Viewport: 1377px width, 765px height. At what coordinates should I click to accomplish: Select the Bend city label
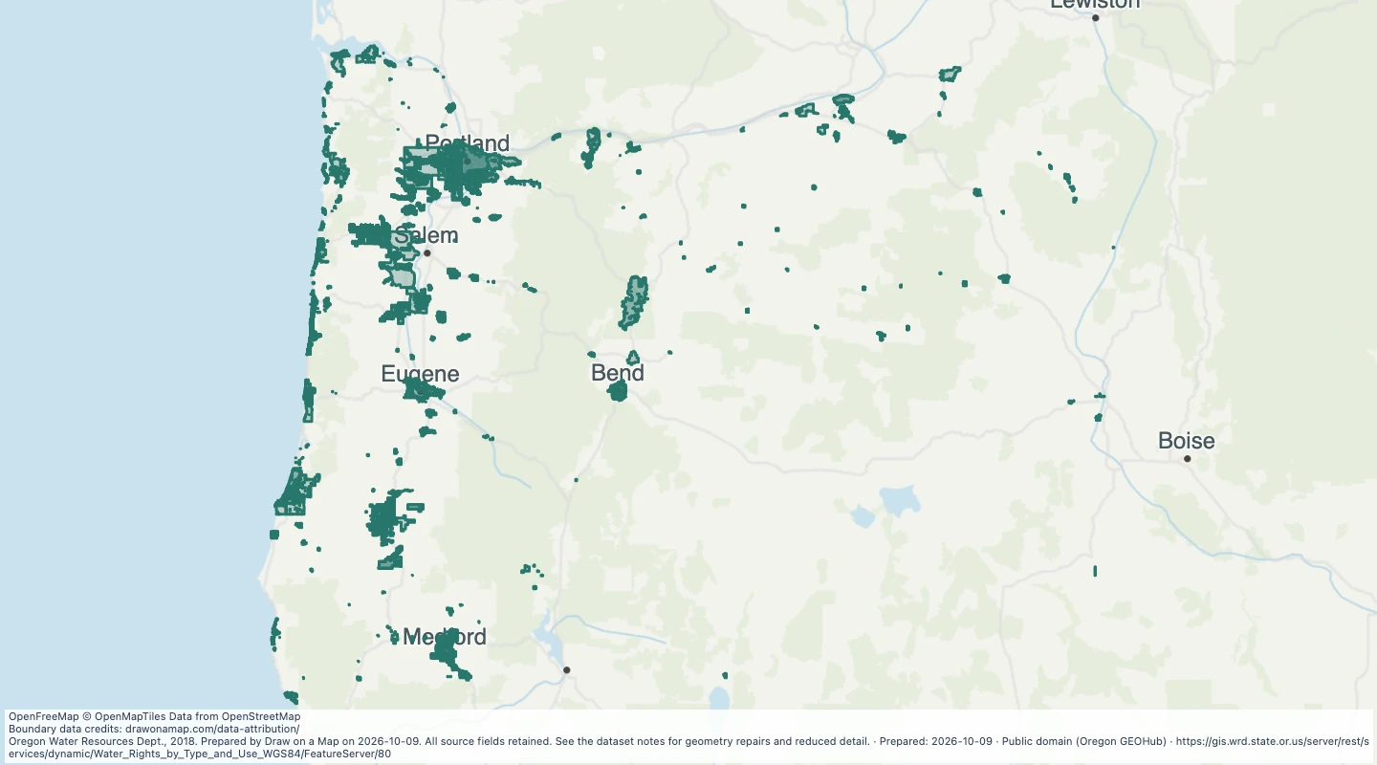point(618,373)
